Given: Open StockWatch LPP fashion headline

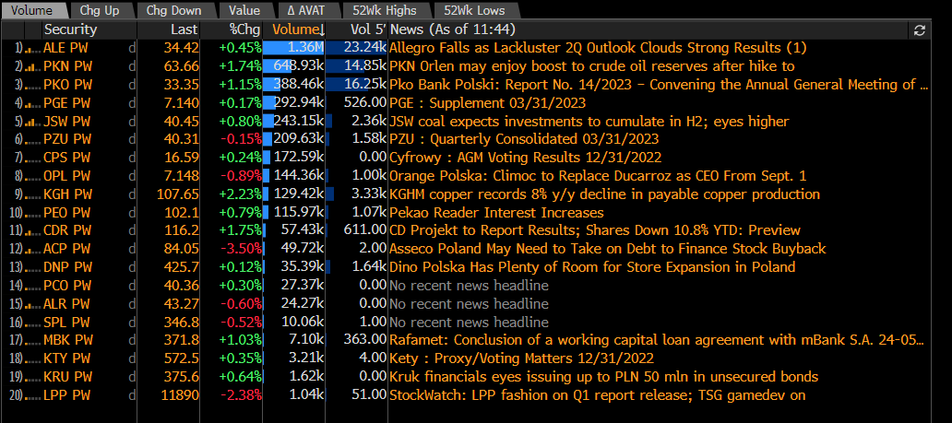Looking at the screenshot, I should [x=598, y=395].
